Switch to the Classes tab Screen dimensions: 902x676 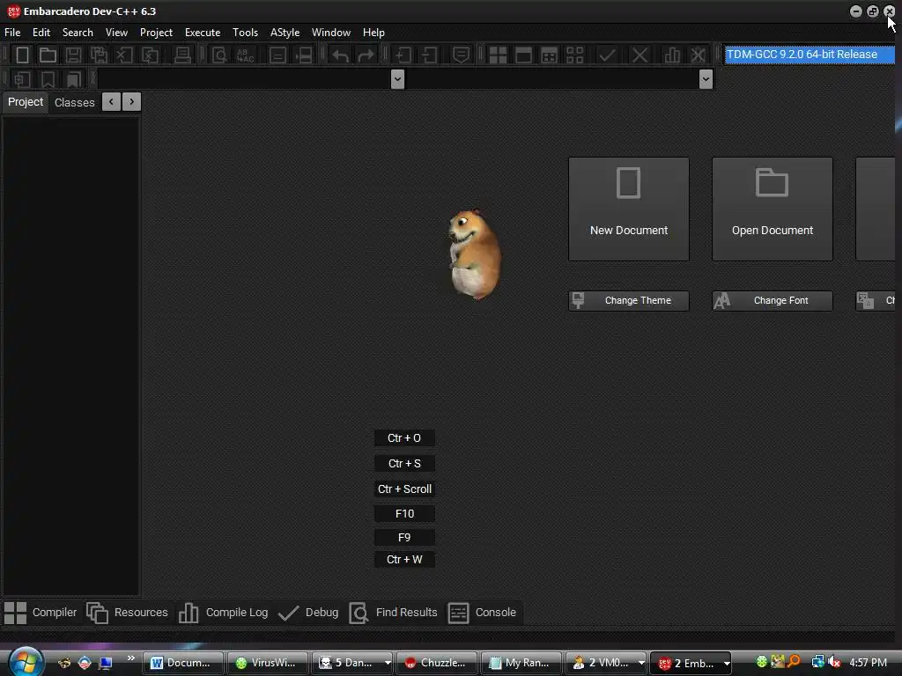pyautogui.click(x=74, y=102)
